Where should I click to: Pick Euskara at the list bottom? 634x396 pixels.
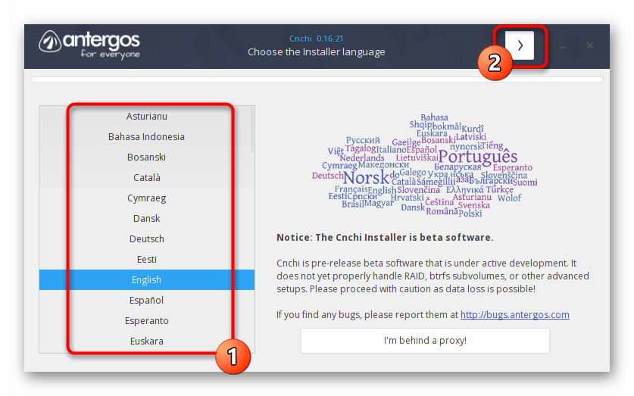coord(146,341)
